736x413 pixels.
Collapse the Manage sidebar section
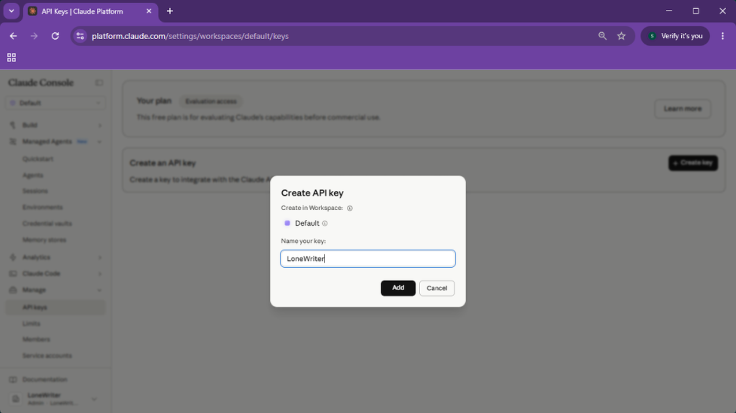tap(55, 290)
